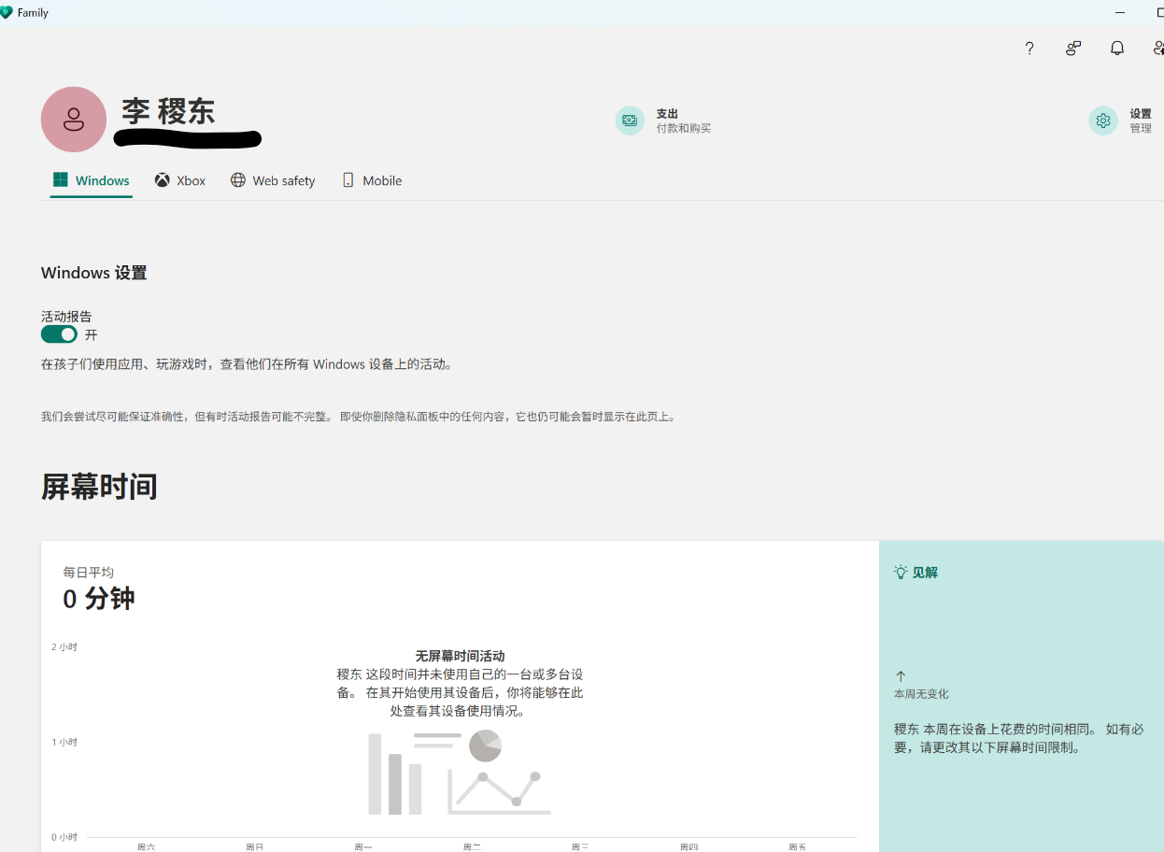
Task: Click the name 李 稷东
Action: (x=168, y=112)
